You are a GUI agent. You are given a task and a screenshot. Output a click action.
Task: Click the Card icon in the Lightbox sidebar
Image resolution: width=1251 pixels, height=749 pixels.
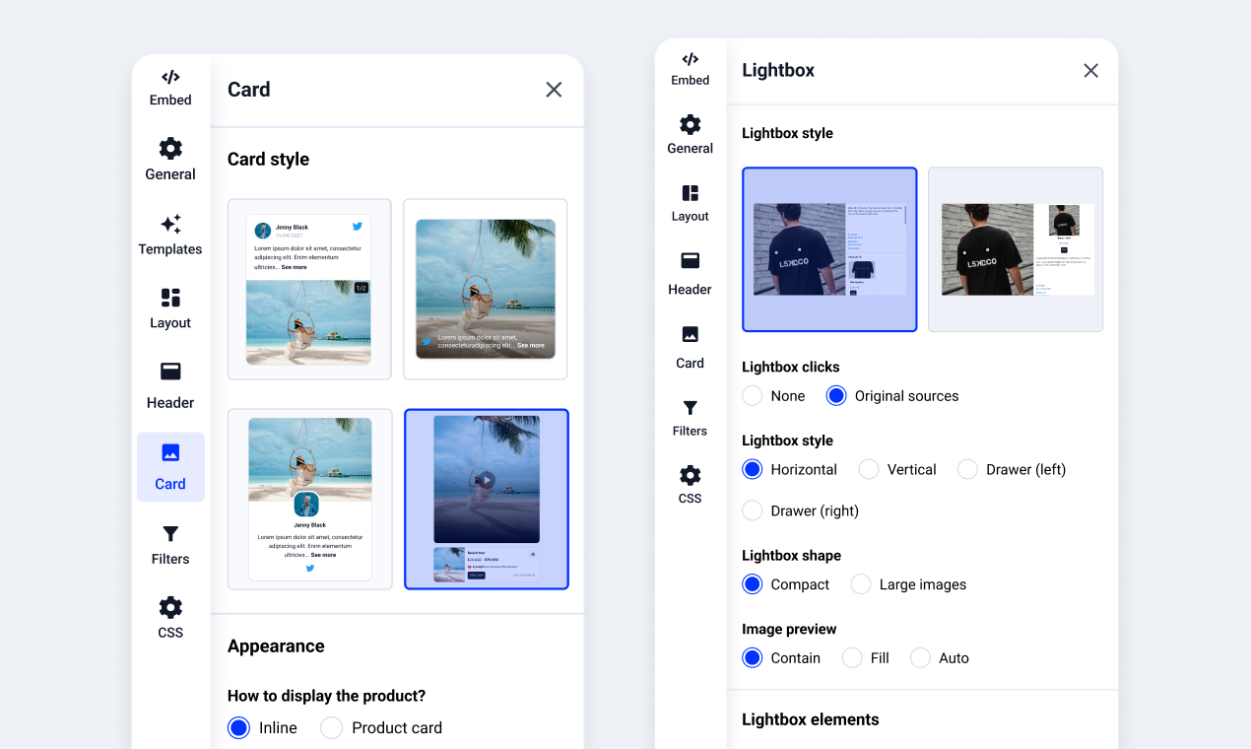pyautogui.click(x=690, y=347)
